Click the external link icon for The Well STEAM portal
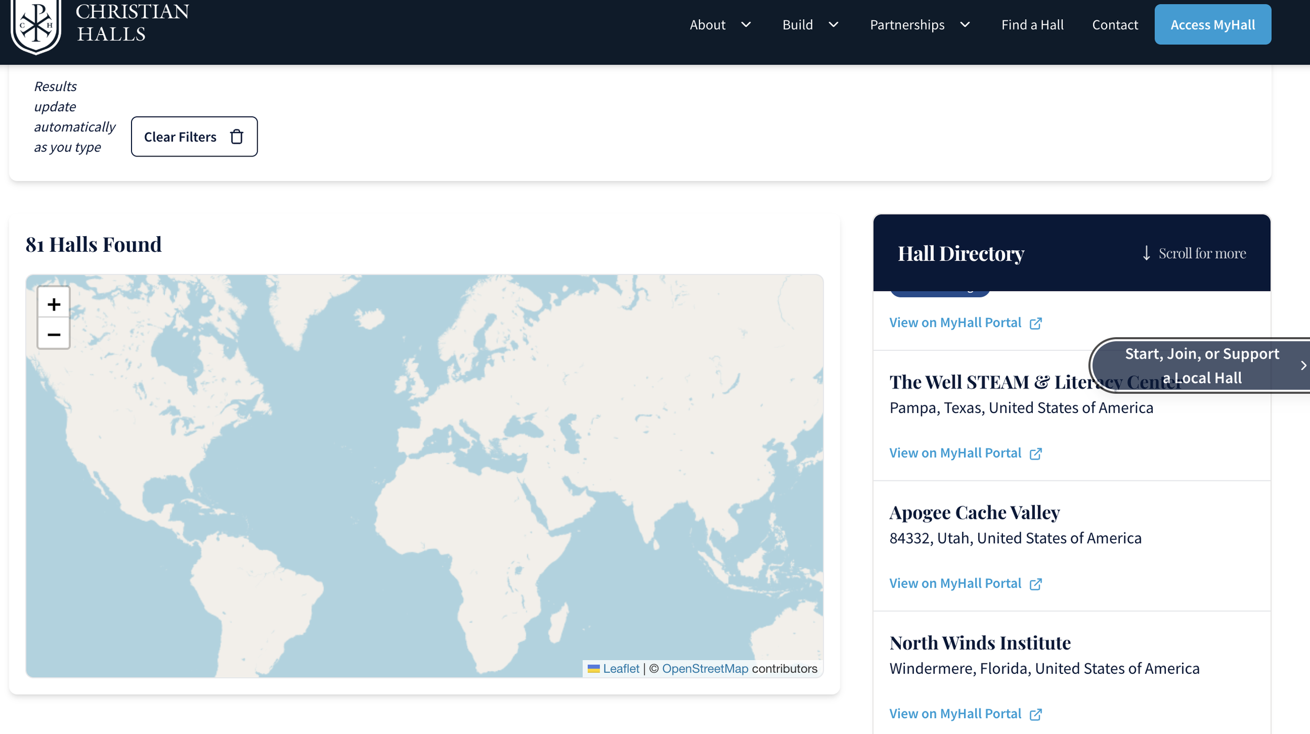The height and width of the screenshot is (734, 1310). 1036,453
